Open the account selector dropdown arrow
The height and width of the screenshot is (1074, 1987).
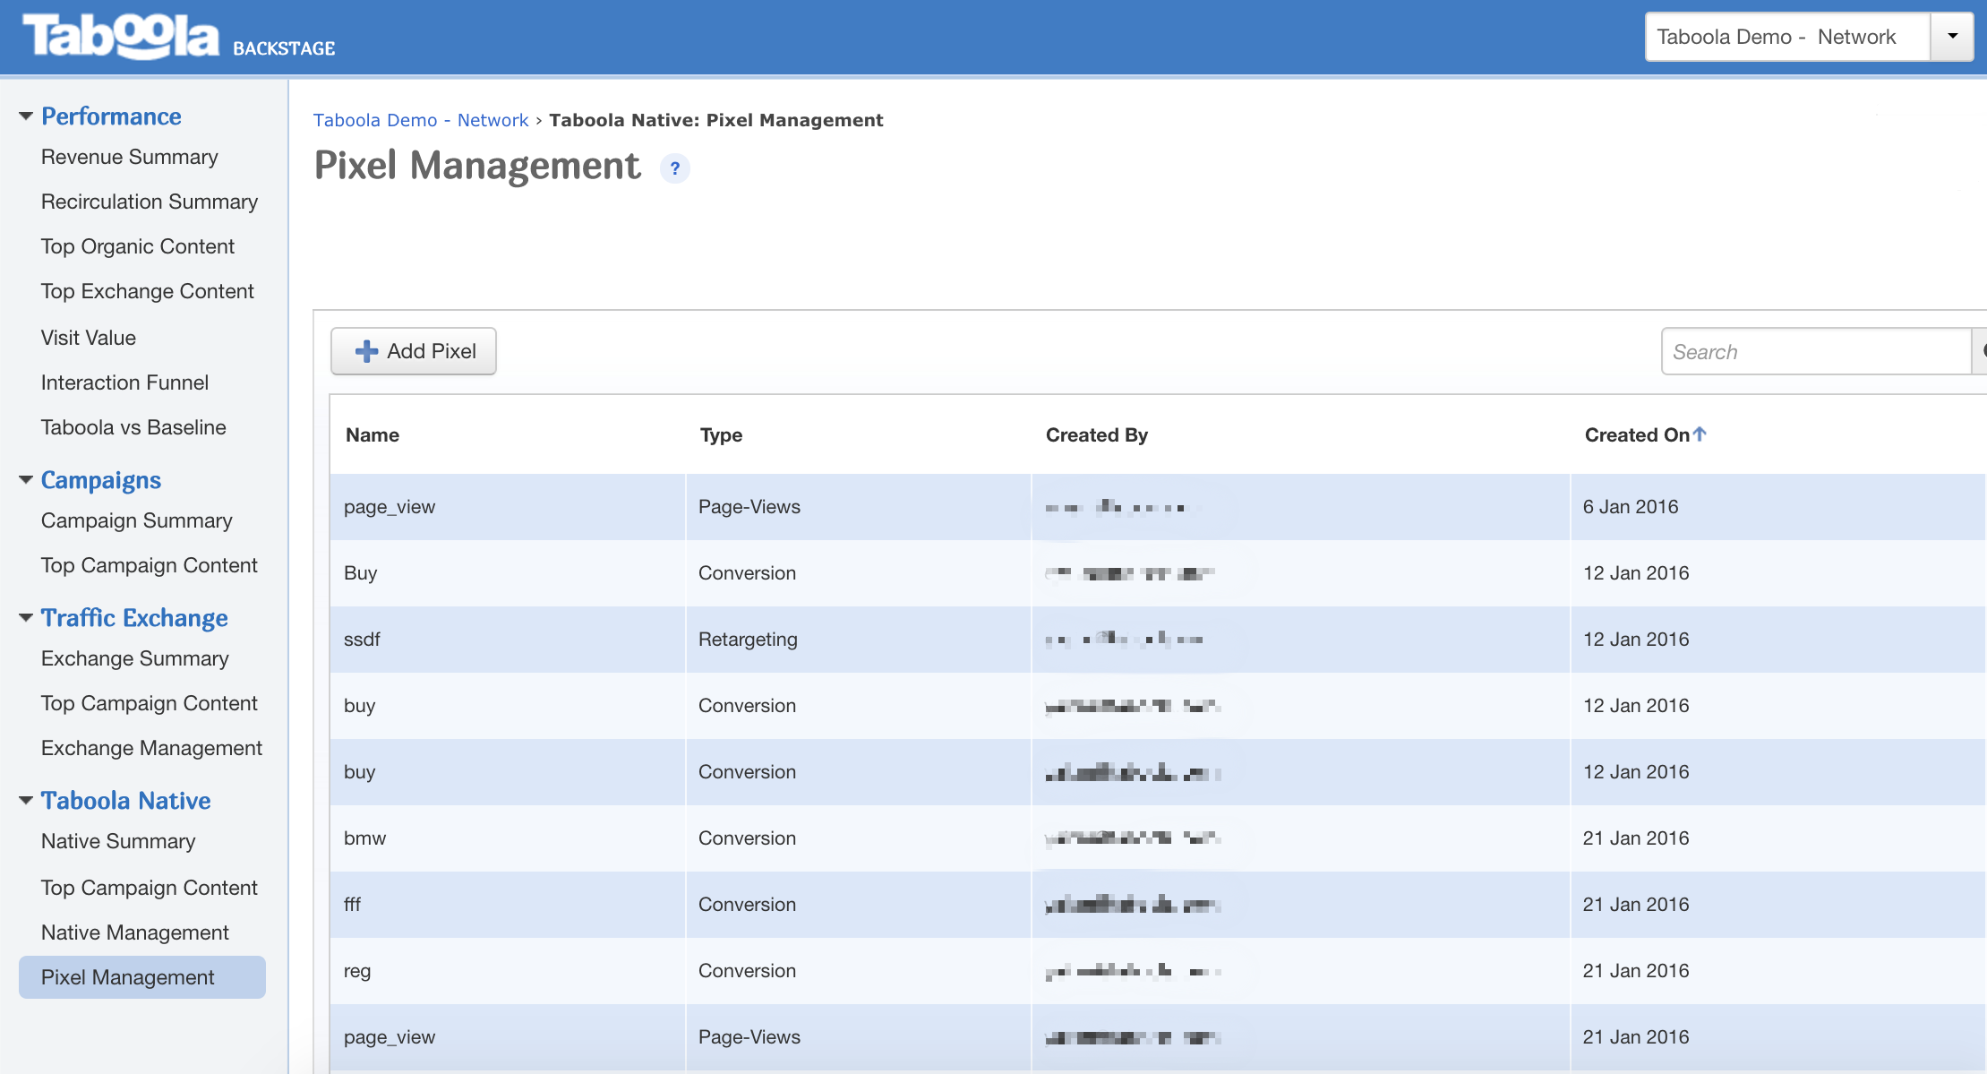point(1952,37)
